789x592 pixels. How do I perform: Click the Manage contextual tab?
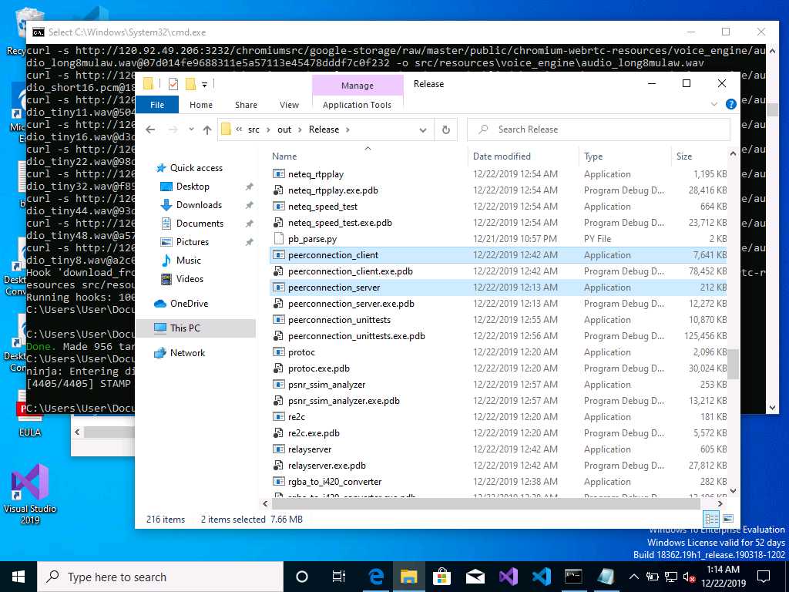358,85
